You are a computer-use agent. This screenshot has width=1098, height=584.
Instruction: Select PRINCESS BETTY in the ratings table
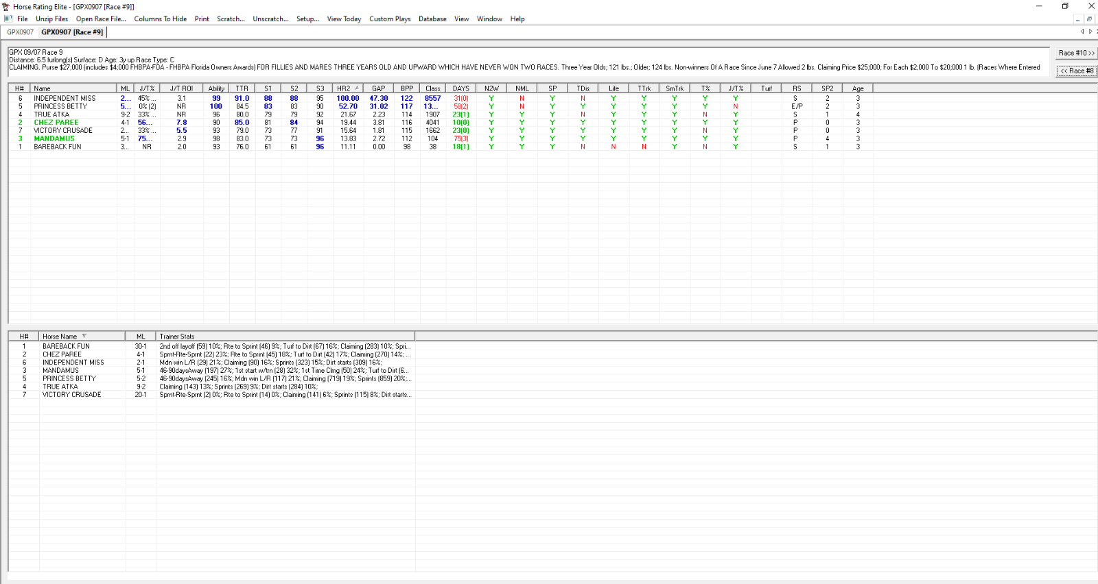60,106
